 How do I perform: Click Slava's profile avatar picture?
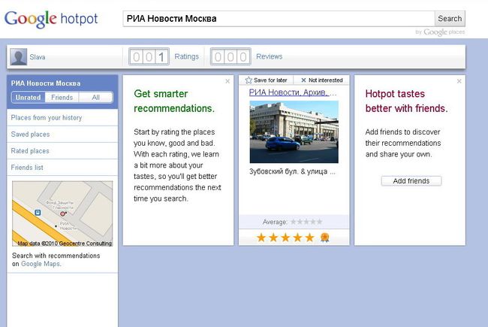[x=18, y=56]
